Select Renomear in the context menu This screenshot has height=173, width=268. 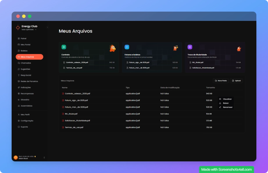(227, 107)
